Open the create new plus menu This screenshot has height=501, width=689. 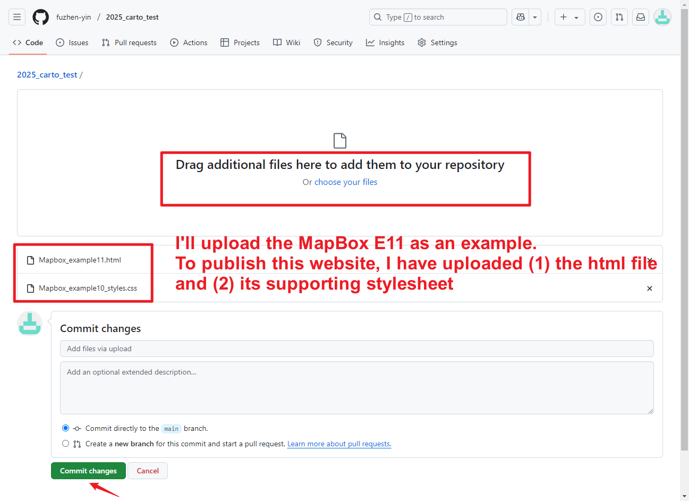coord(569,17)
